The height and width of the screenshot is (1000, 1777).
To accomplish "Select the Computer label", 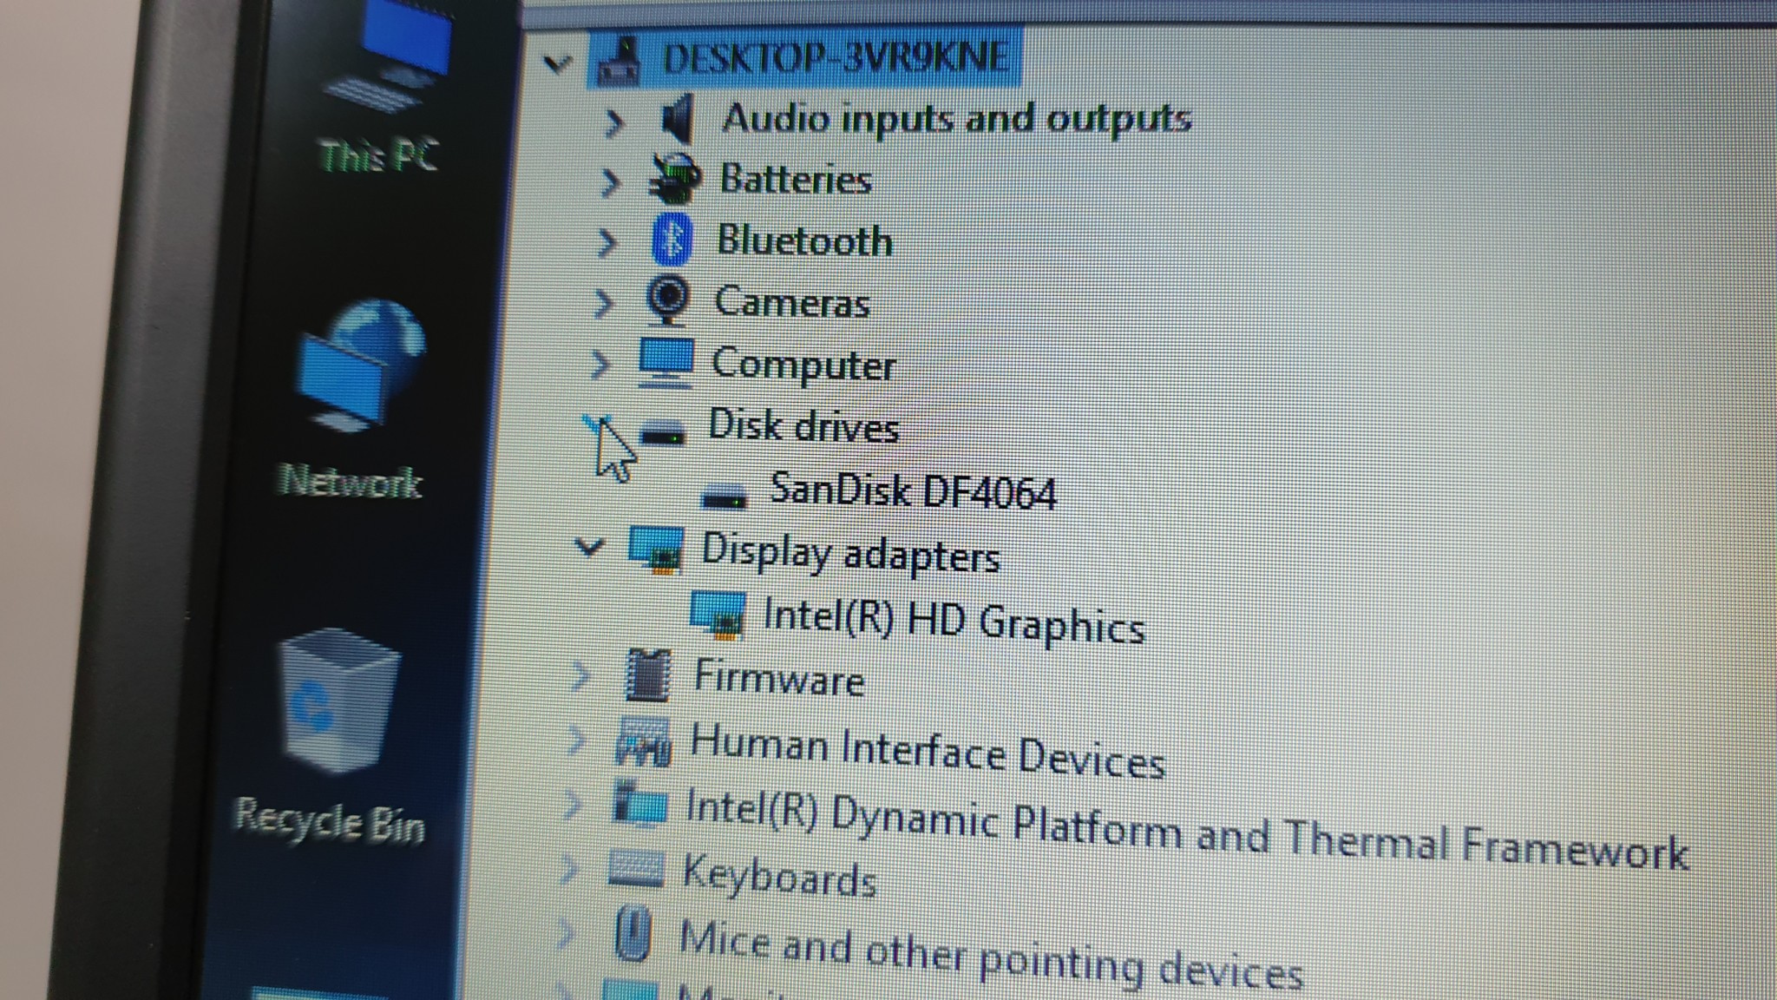I will click(x=803, y=365).
